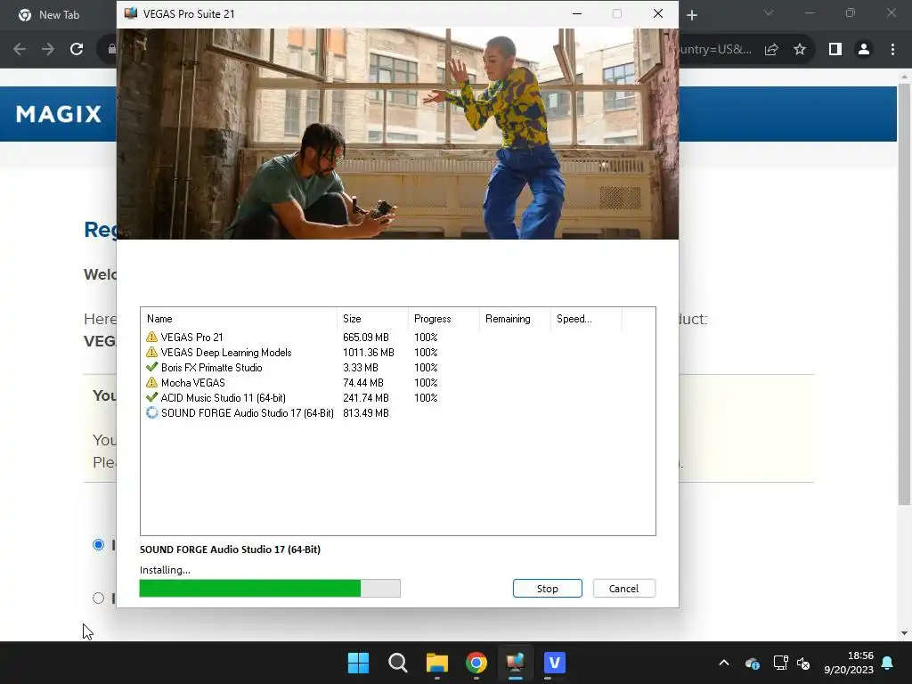Click the share icon in Chrome address bar
Image resolution: width=912 pixels, height=684 pixels.
pyautogui.click(x=771, y=50)
